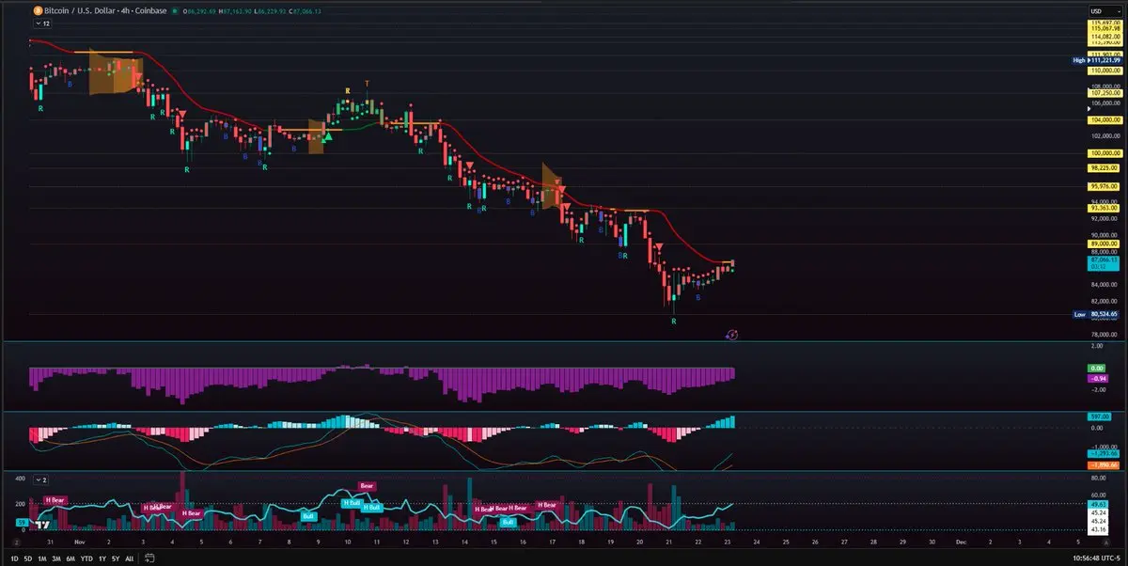Select the 6M time range

pos(70,558)
